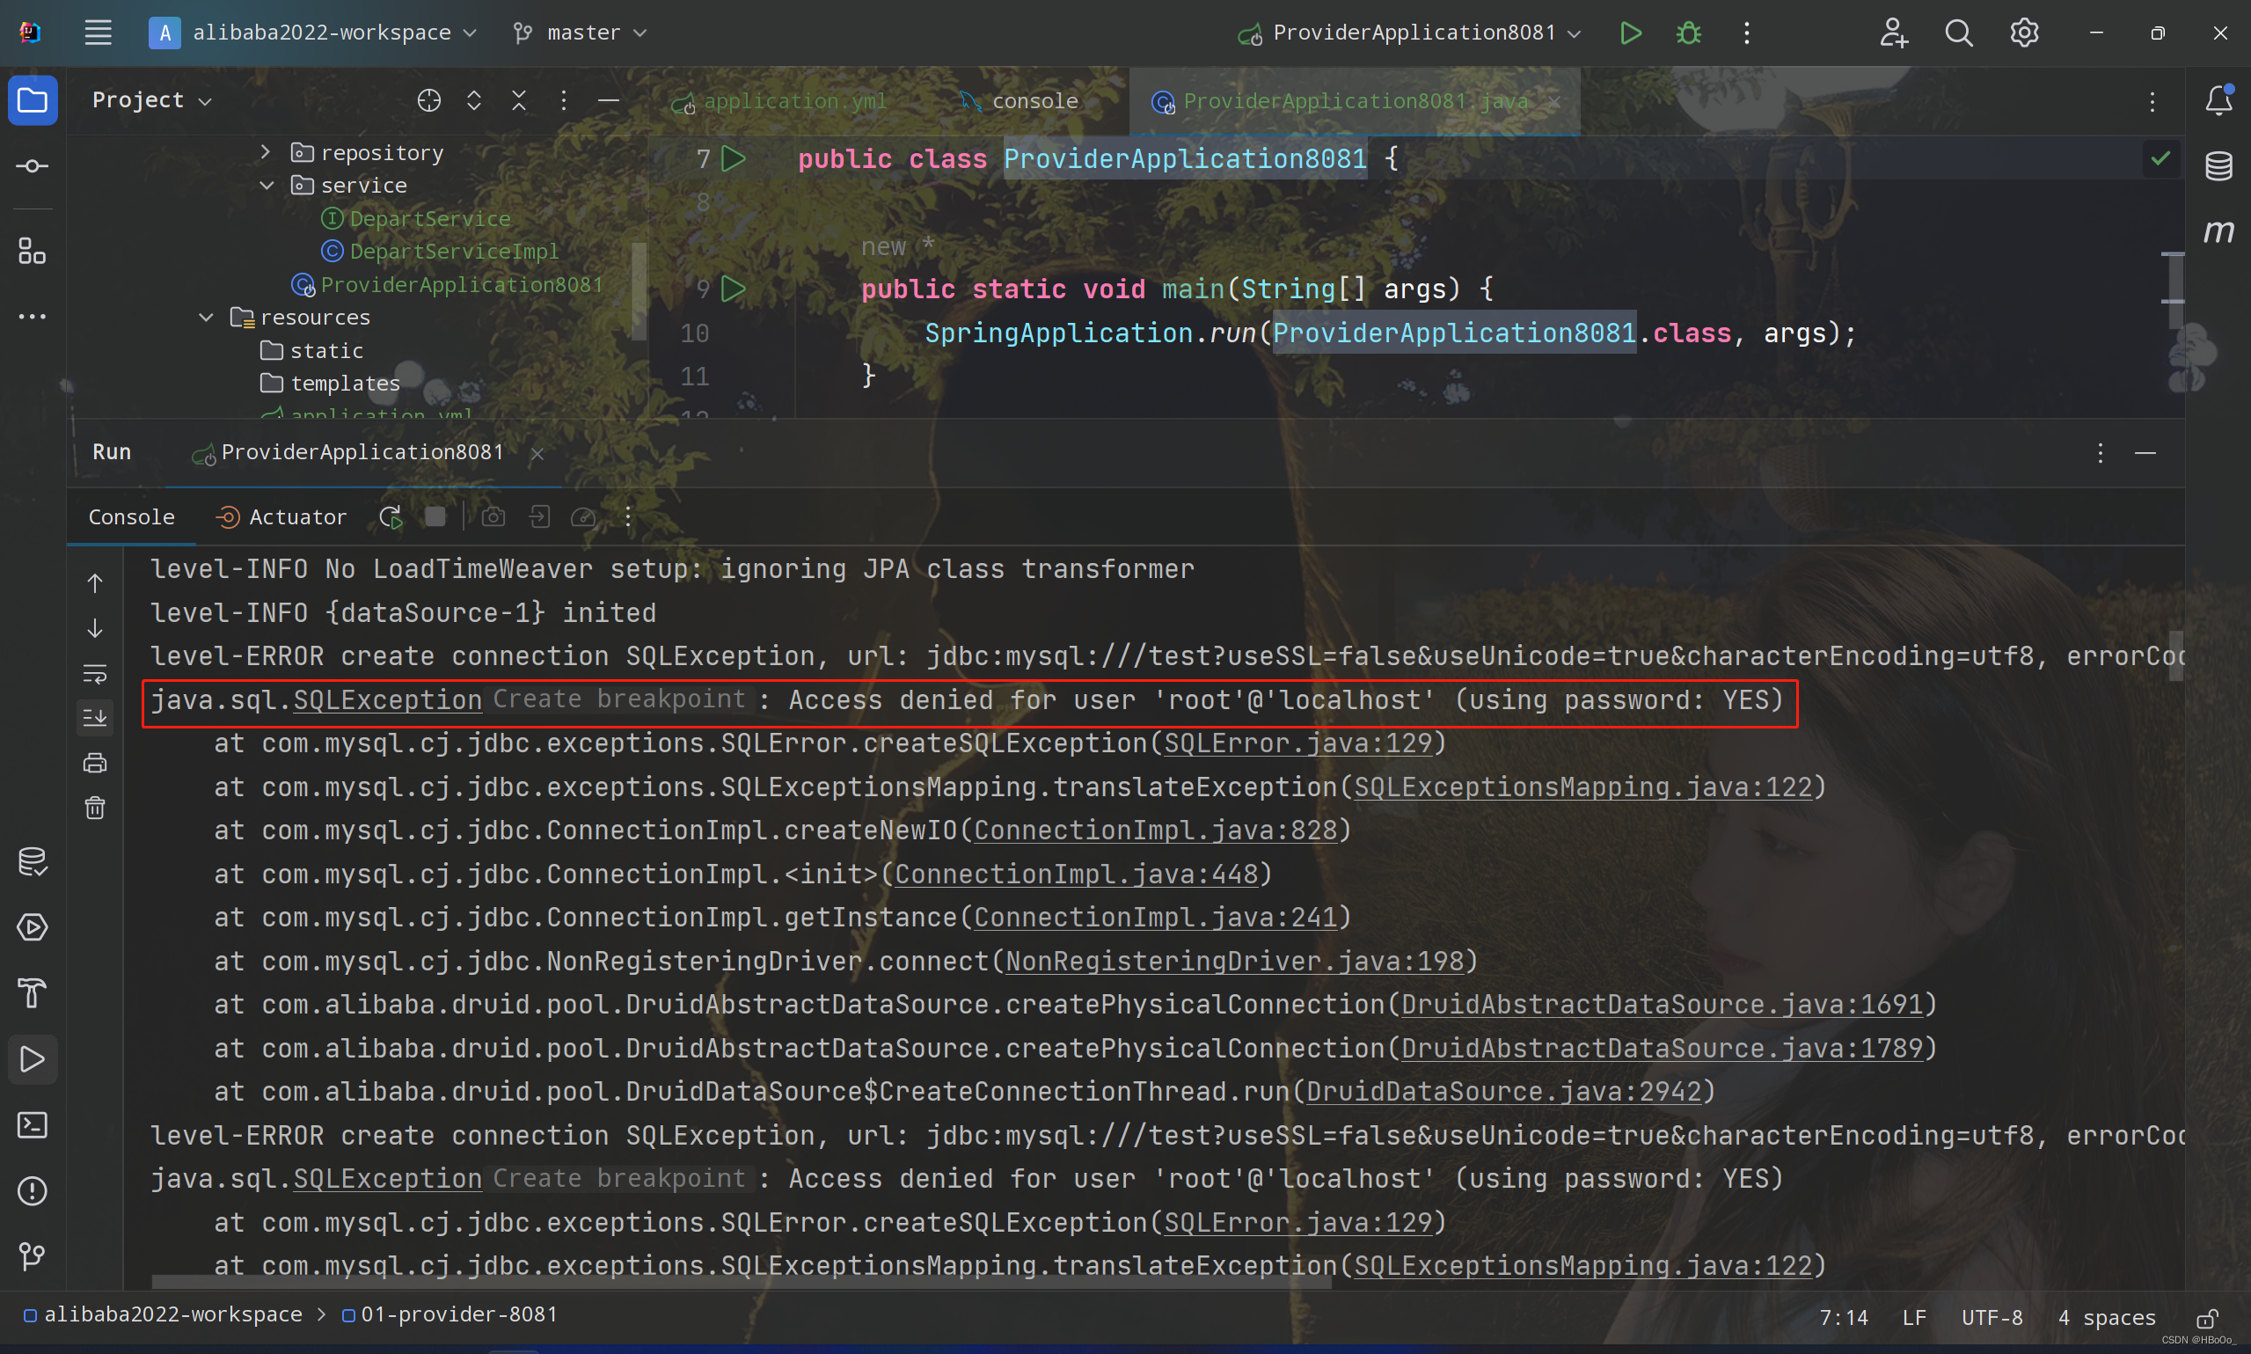Viewport: 2251px width, 1354px height.
Task: Stop the running process
Action: (x=435, y=517)
